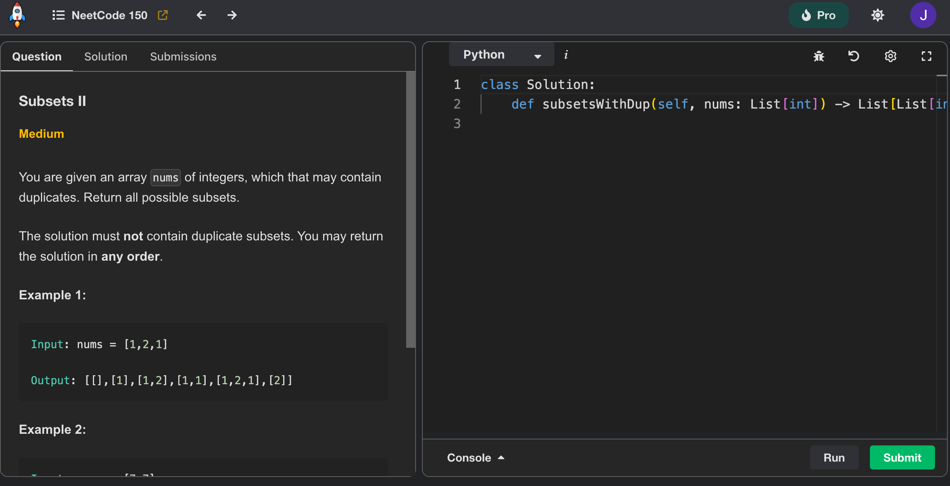Viewport: 950px width, 486px height.
Task: Enter fullscreen editor mode icon
Action: pos(926,56)
